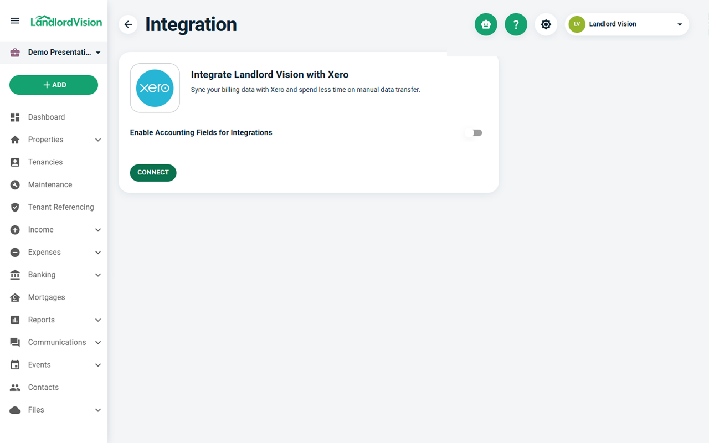This screenshot has width=709, height=443.
Task: Open the Tenant Referencing menu item
Action: point(54,207)
